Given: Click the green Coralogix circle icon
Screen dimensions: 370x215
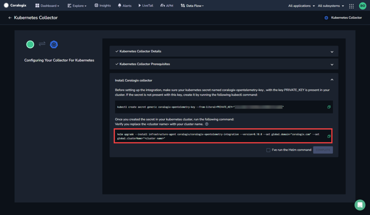Looking at the screenshot, I should pos(30,44).
